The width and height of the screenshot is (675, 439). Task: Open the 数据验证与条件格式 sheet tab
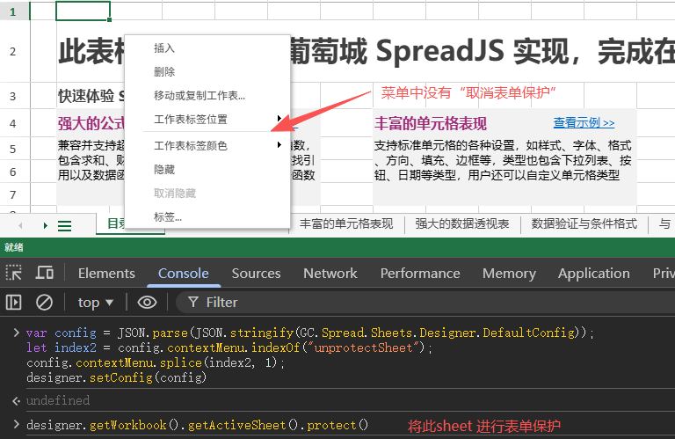[584, 223]
